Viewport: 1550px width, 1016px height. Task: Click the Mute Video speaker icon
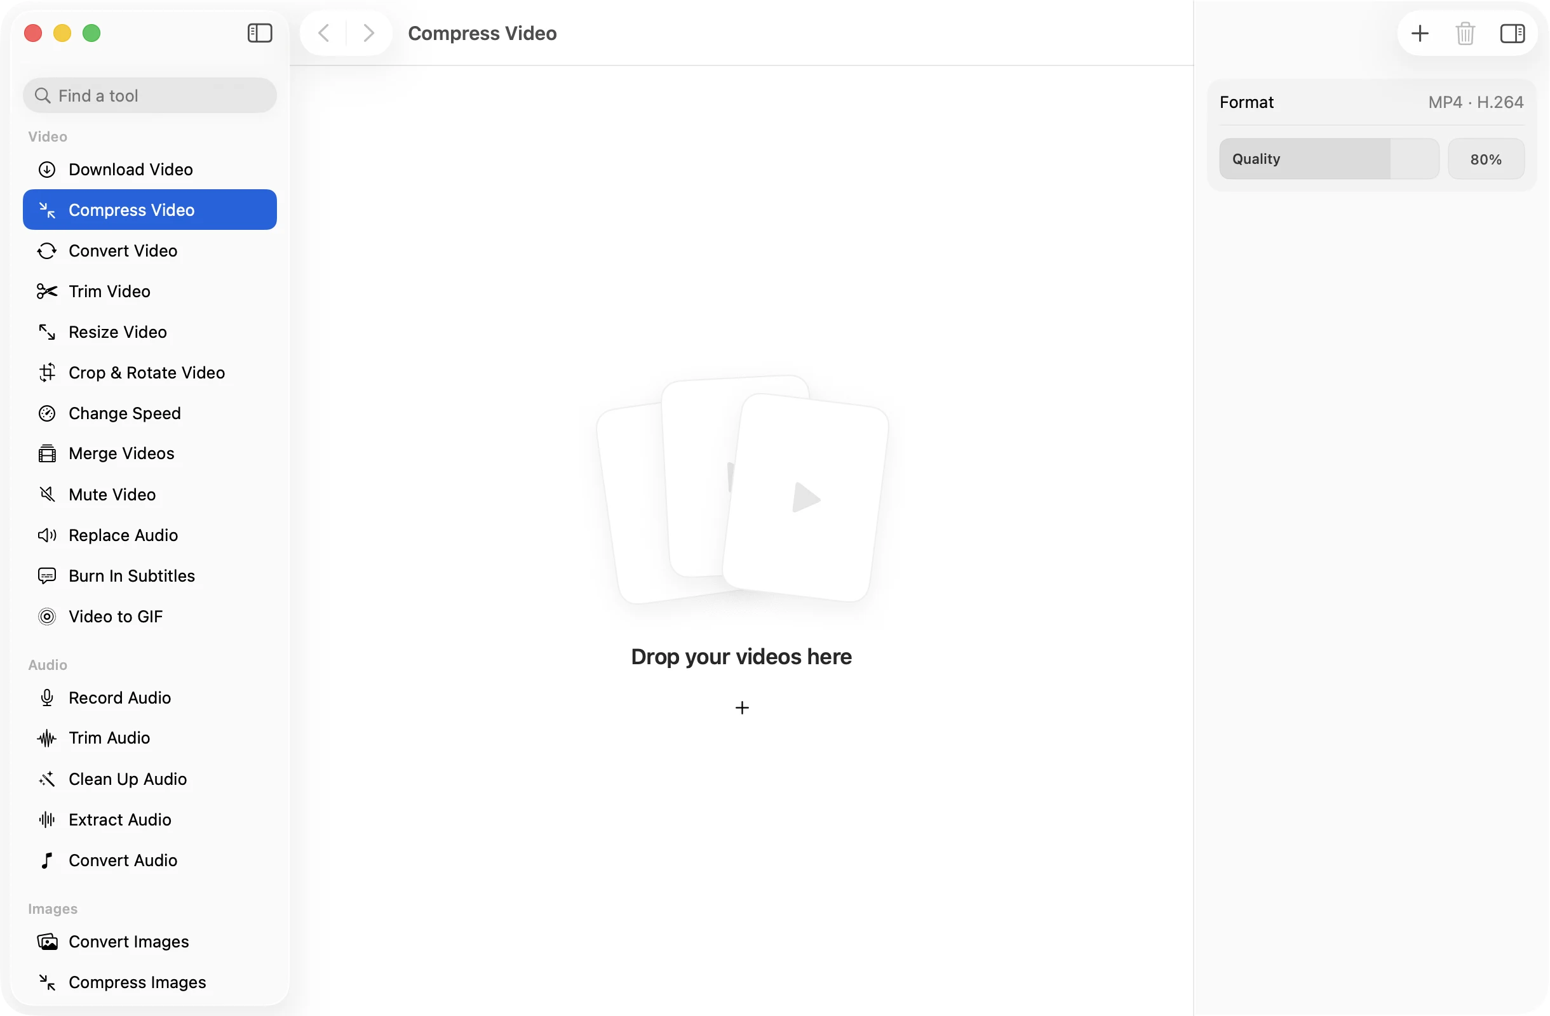(x=47, y=495)
